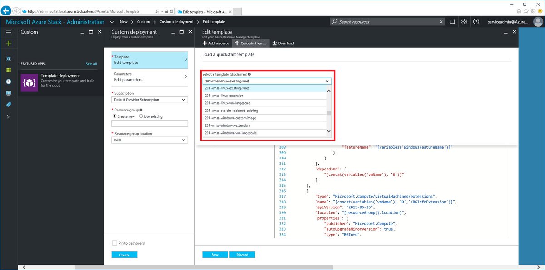Click the Custom breadcrumb item
The width and height of the screenshot is (545, 270).
[144, 22]
